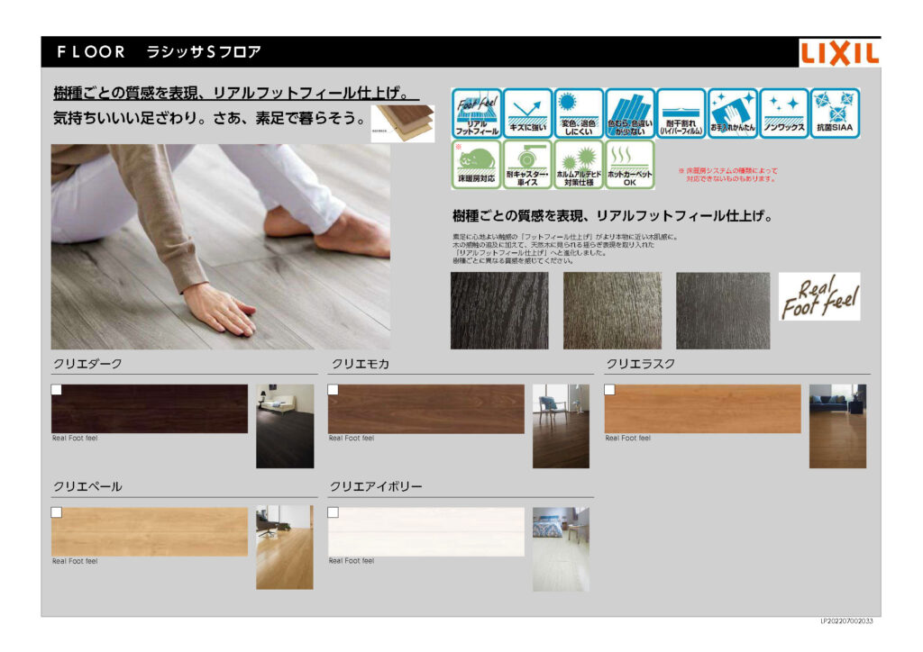Click the クリエアイボリー heading

pos(376,487)
